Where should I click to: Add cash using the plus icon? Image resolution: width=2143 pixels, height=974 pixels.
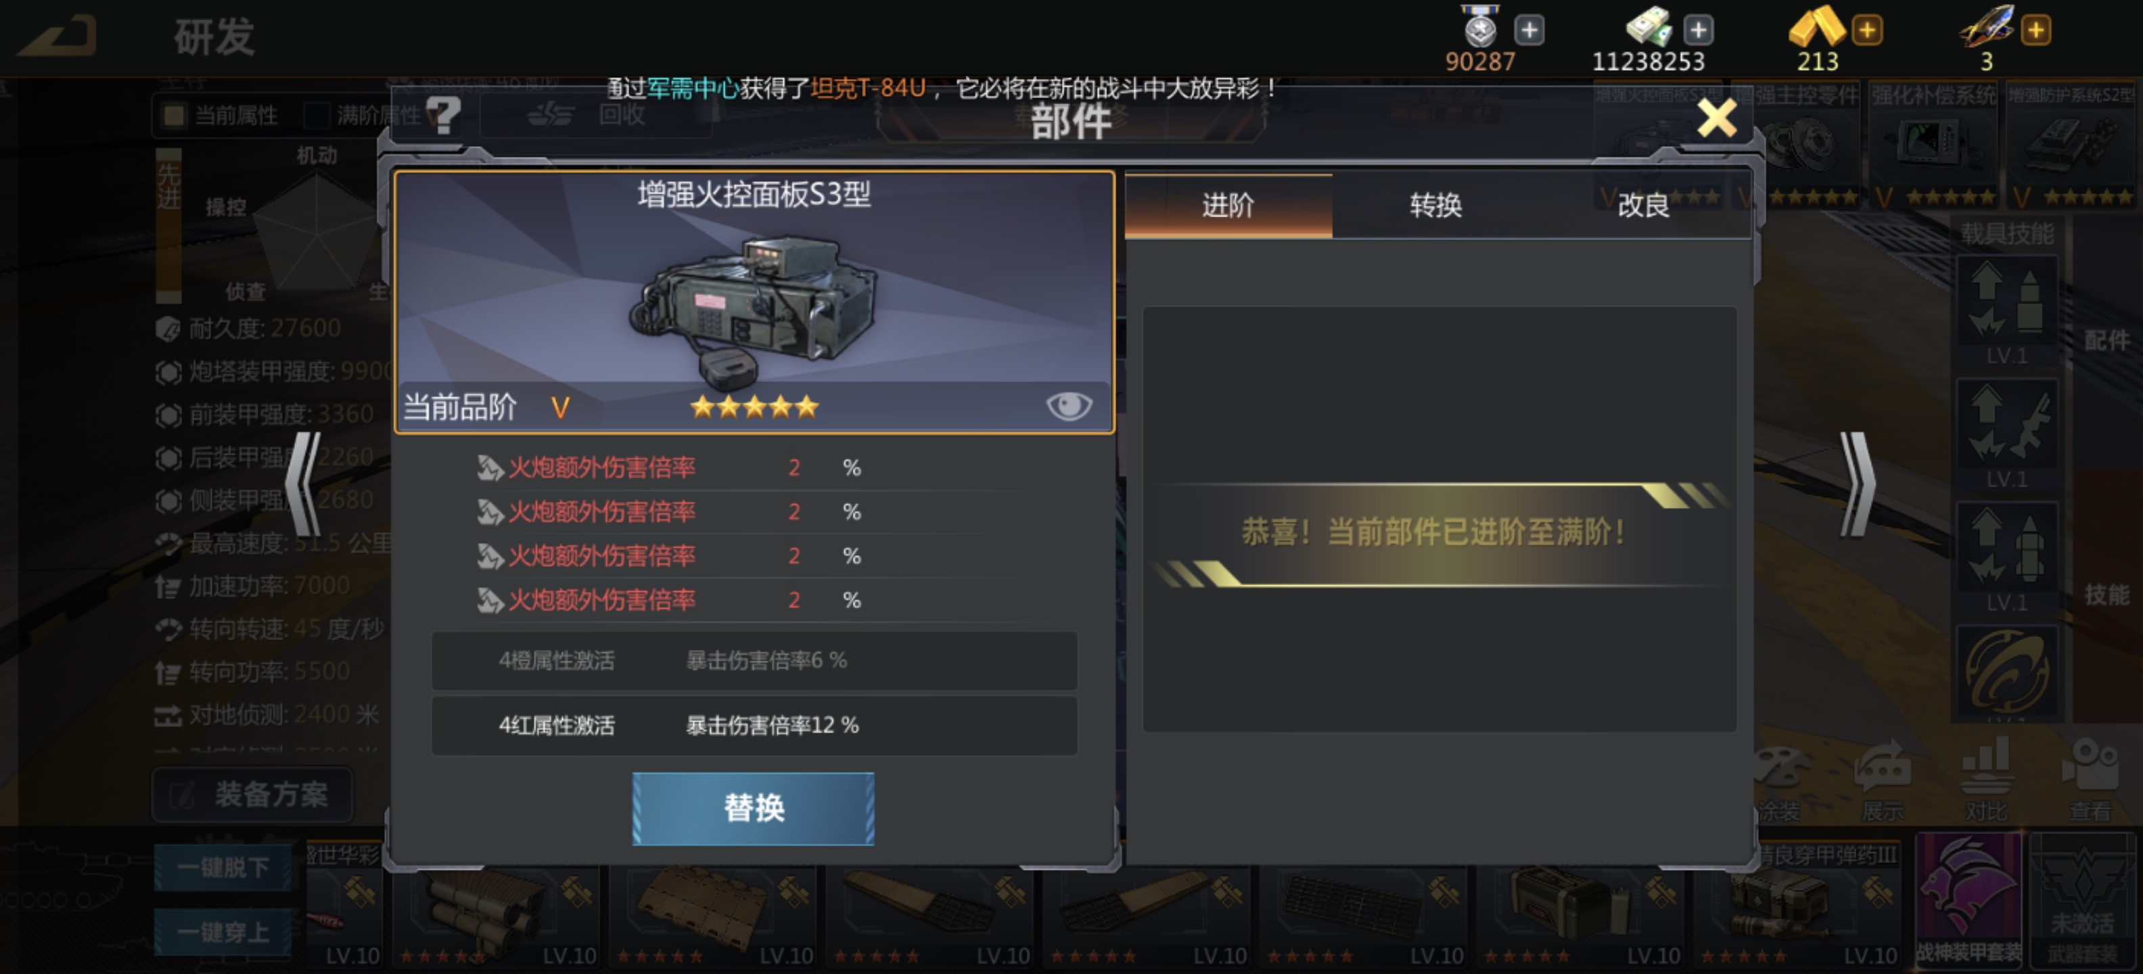[x=1698, y=30]
